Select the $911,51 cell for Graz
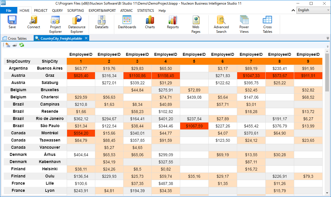This screenshot has height=197, width=331. (308, 76)
